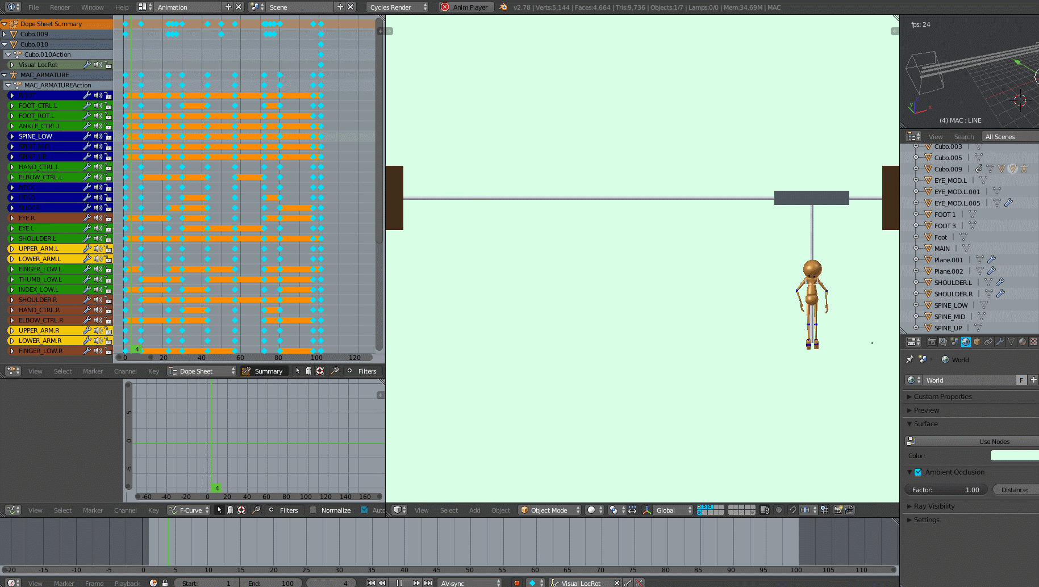Click the OpenGL render image camera icon
Image resolution: width=1039 pixels, height=587 pixels.
click(838, 510)
